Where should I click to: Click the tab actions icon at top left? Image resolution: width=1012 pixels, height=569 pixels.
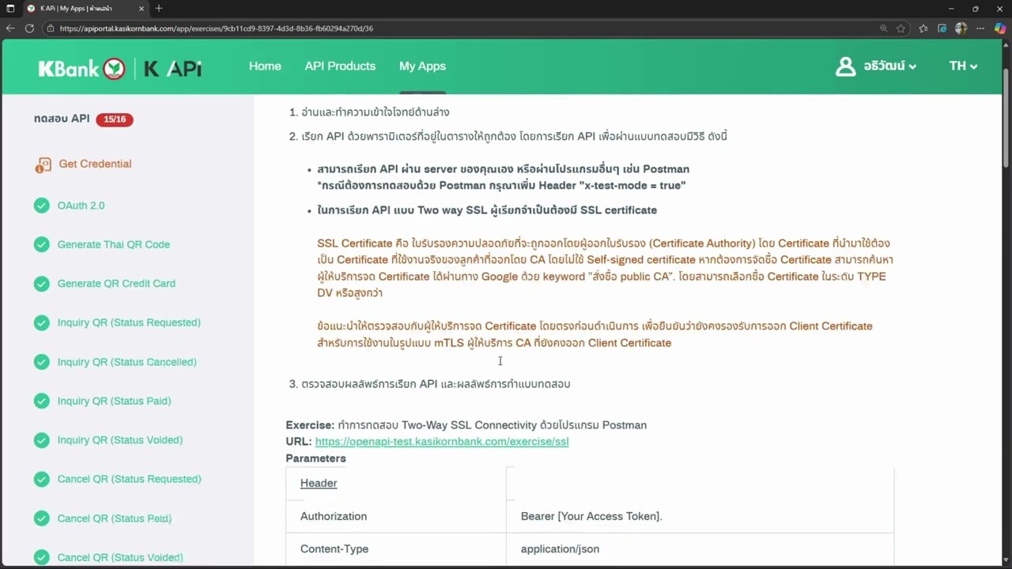point(10,8)
